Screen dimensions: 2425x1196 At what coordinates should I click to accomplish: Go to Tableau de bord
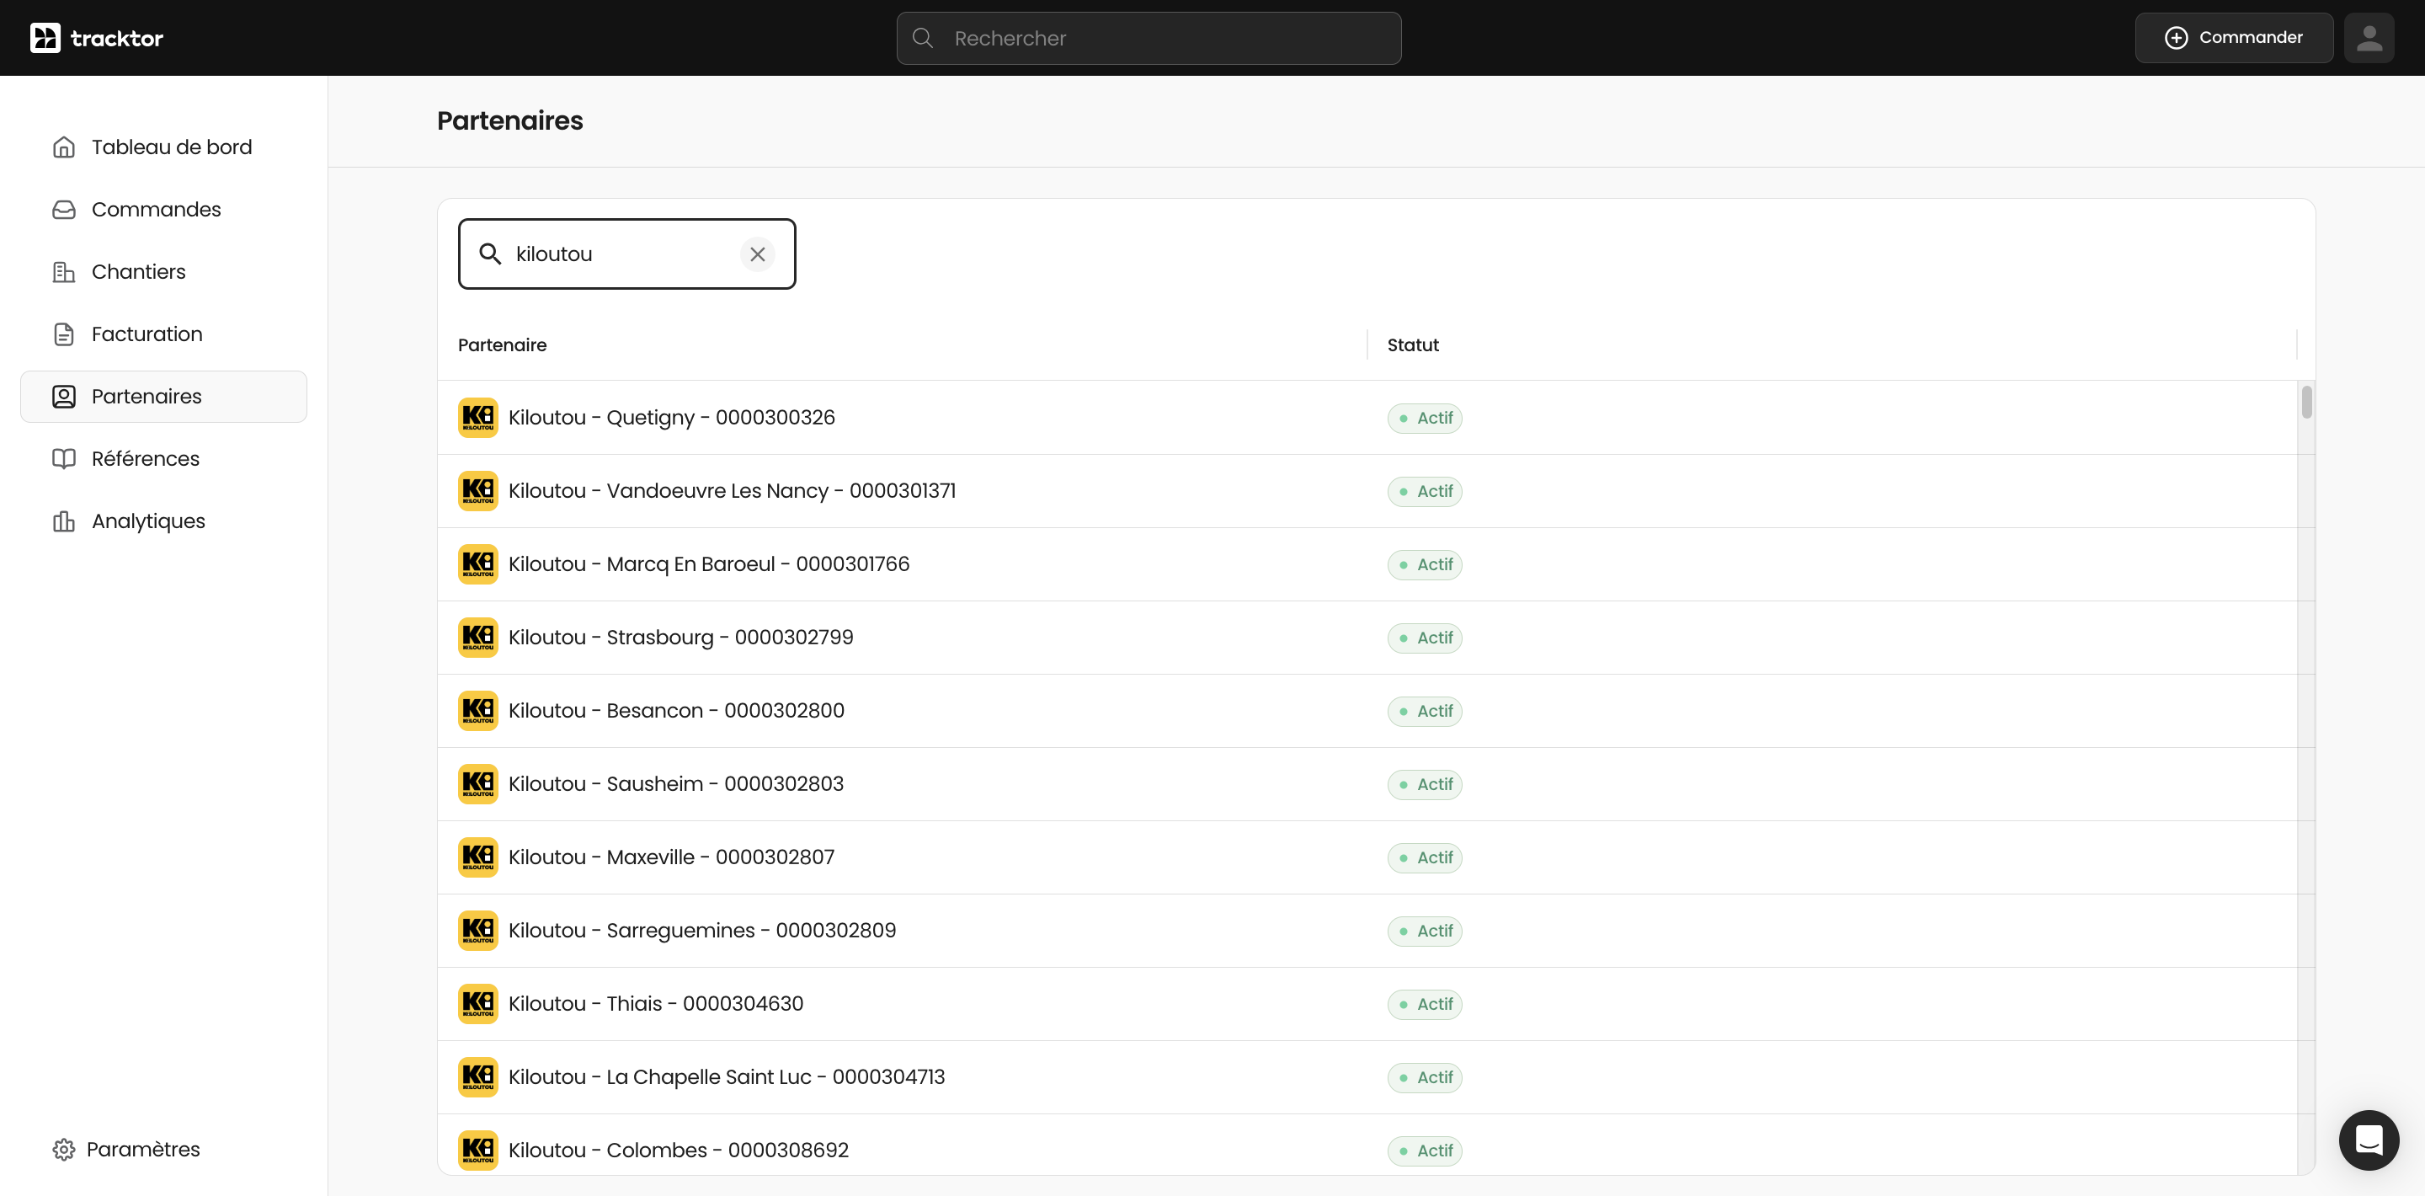click(x=164, y=147)
